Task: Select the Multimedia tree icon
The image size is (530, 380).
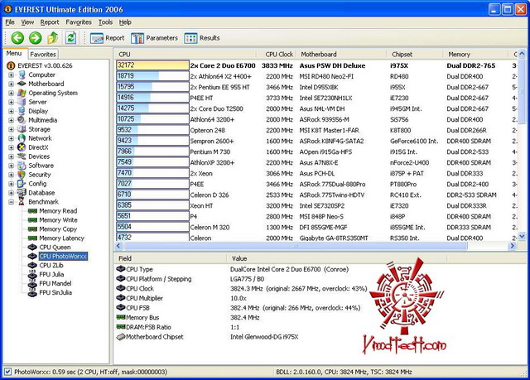Action: click(22, 120)
